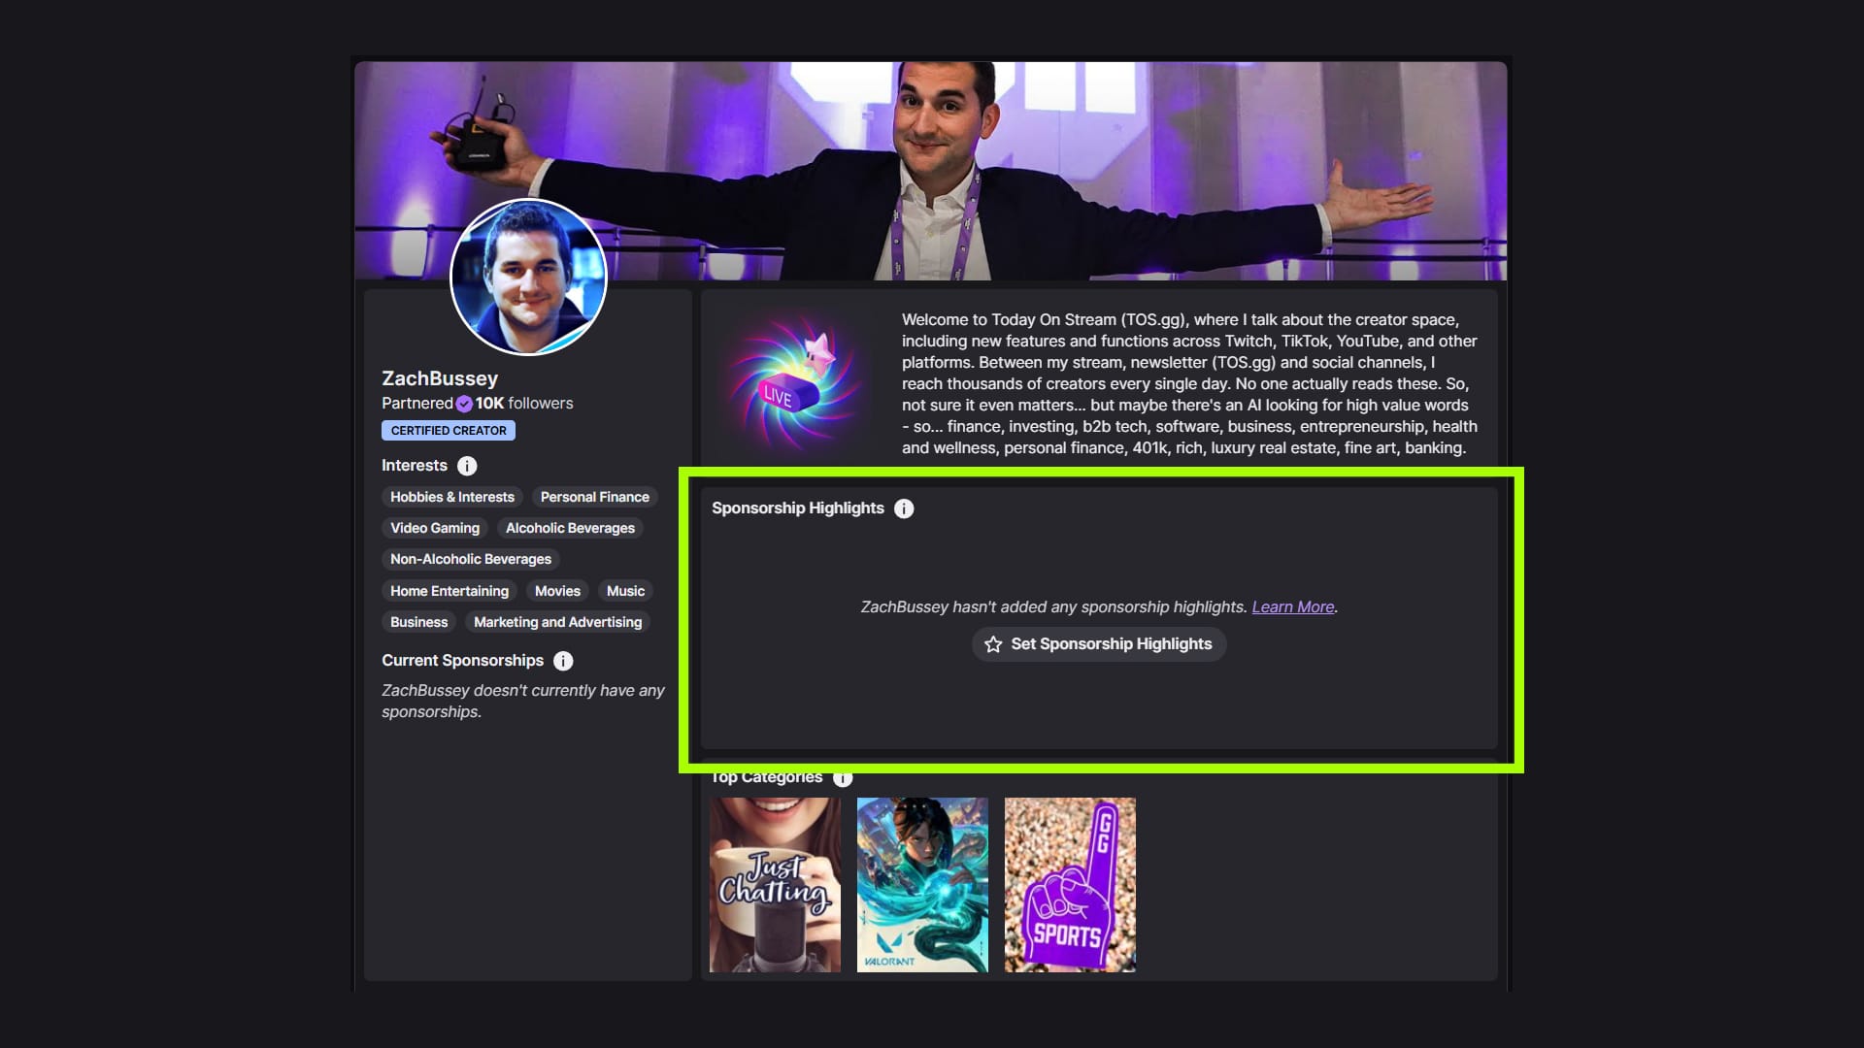Open the Valorant category thumbnail
This screenshot has width=1864, height=1048.
[x=922, y=885]
